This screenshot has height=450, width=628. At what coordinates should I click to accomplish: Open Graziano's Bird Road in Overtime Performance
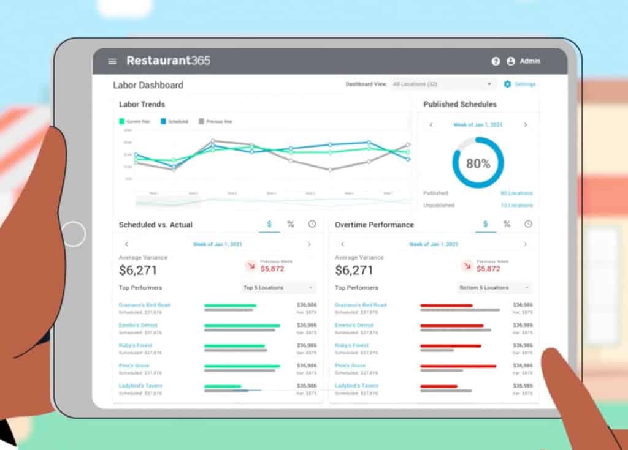click(x=361, y=305)
